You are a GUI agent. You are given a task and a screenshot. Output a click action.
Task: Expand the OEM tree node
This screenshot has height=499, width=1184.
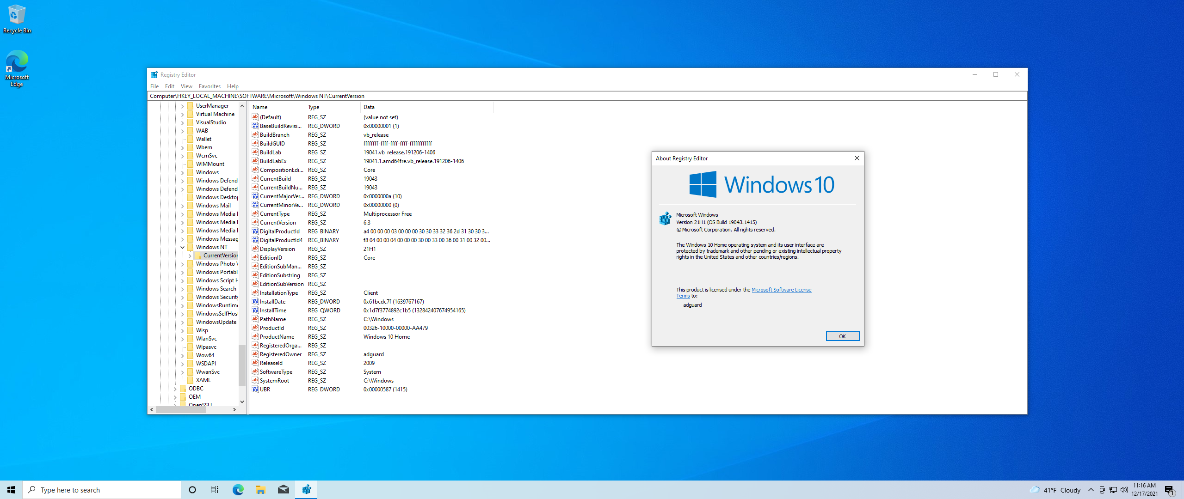pos(175,397)
